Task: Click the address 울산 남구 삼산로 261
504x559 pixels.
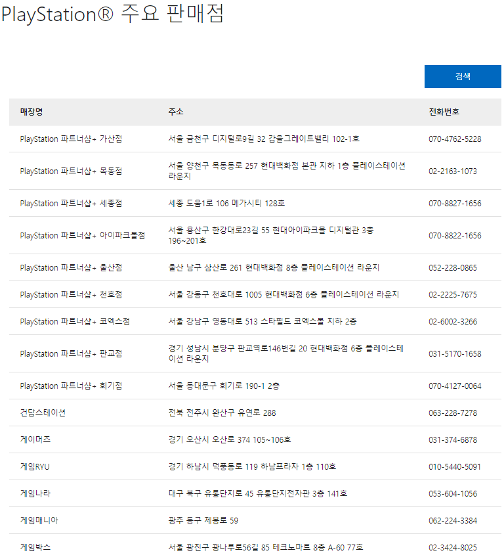Action: point(274,268)
